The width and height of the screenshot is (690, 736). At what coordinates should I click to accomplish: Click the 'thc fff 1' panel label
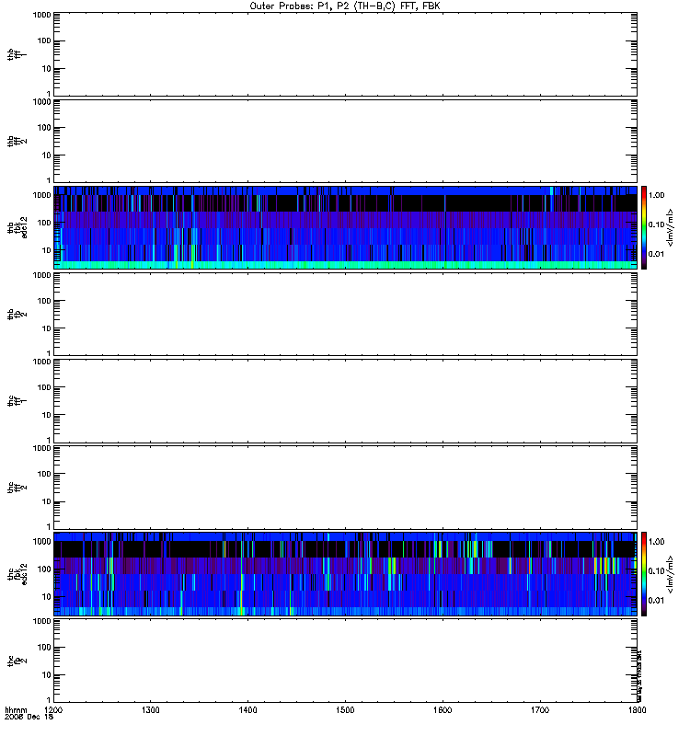tap(17, 401)
